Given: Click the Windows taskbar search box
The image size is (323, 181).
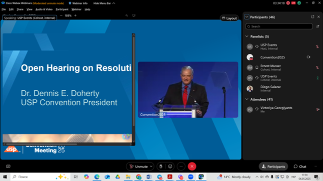Looking at the screenshot, I should [x=40, y=177].
